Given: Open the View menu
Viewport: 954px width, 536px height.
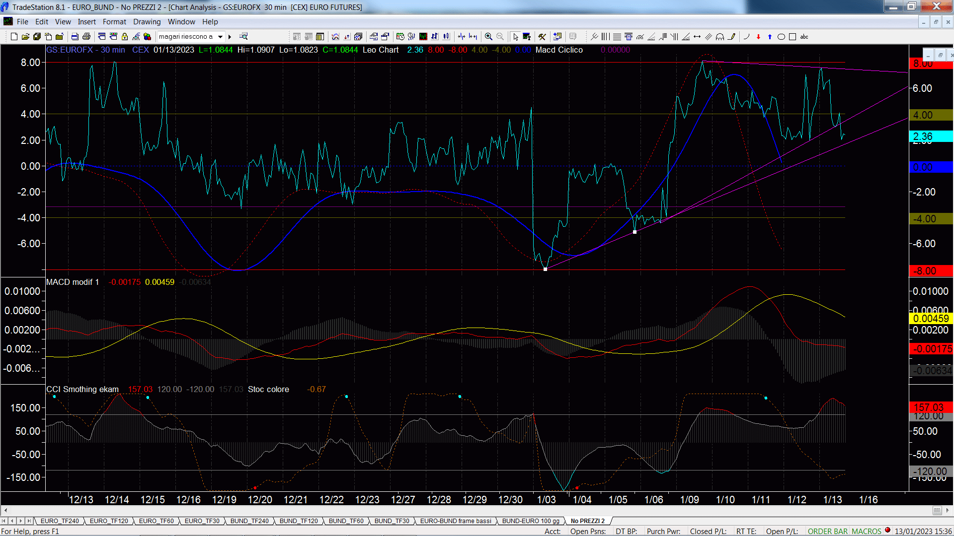Looking at the screenshot, I should coord(63,22).
